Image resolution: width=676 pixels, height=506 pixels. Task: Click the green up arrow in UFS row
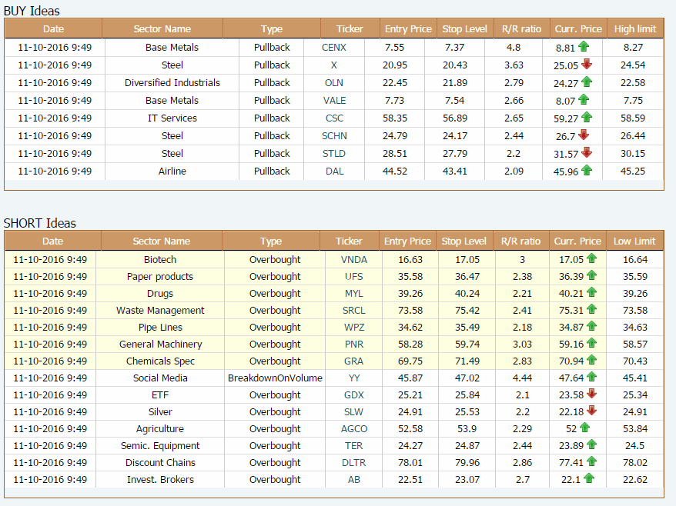click(x=591, y=275)
